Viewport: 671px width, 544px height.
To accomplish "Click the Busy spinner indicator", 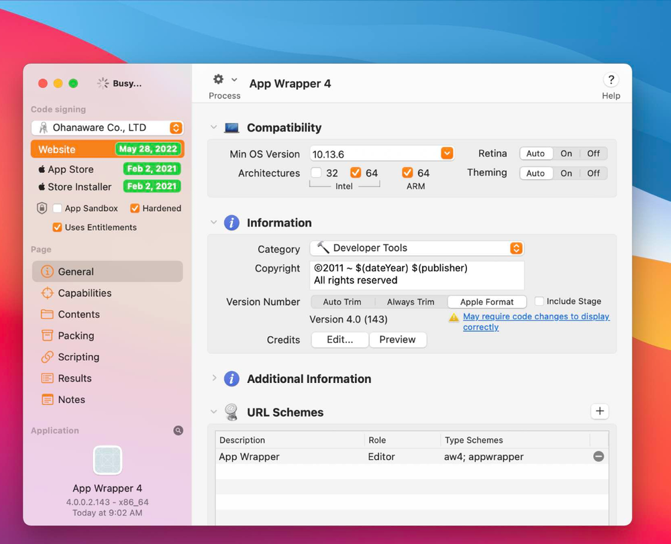I will 102,83.
